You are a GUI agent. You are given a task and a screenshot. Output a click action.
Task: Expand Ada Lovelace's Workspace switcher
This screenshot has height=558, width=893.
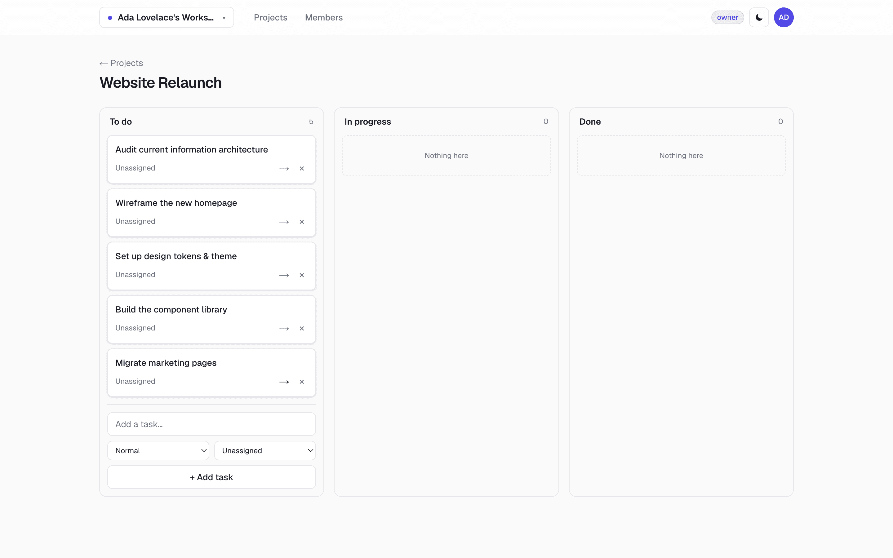[x=167, y=17]
